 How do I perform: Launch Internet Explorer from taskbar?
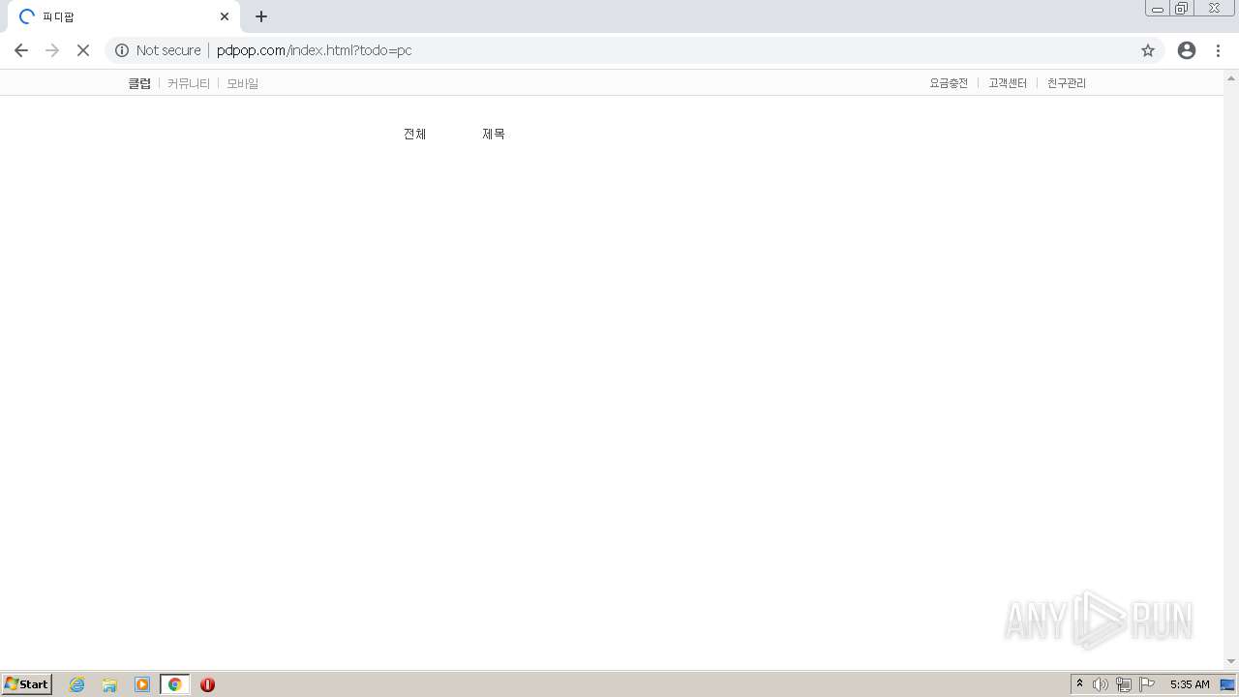(77, 684)
